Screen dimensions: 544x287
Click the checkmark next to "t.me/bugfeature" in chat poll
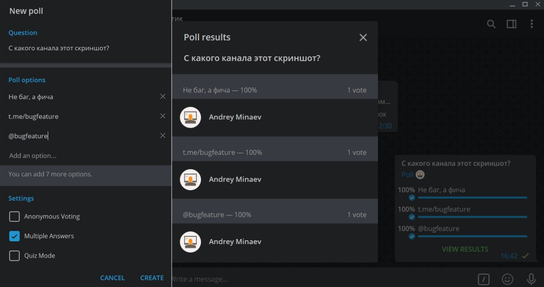click(411, 217)
